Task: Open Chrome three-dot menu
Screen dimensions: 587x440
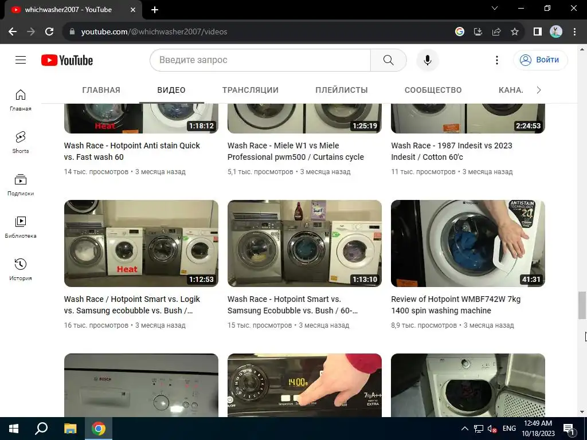Action: click(574, 32)
